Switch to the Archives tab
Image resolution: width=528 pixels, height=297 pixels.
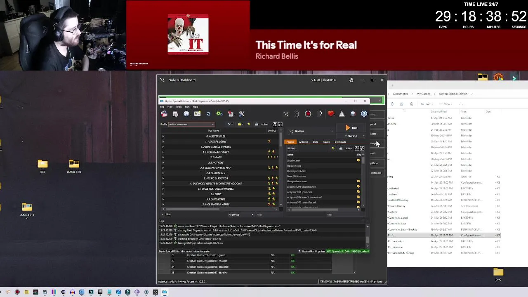tap(303, 142)
